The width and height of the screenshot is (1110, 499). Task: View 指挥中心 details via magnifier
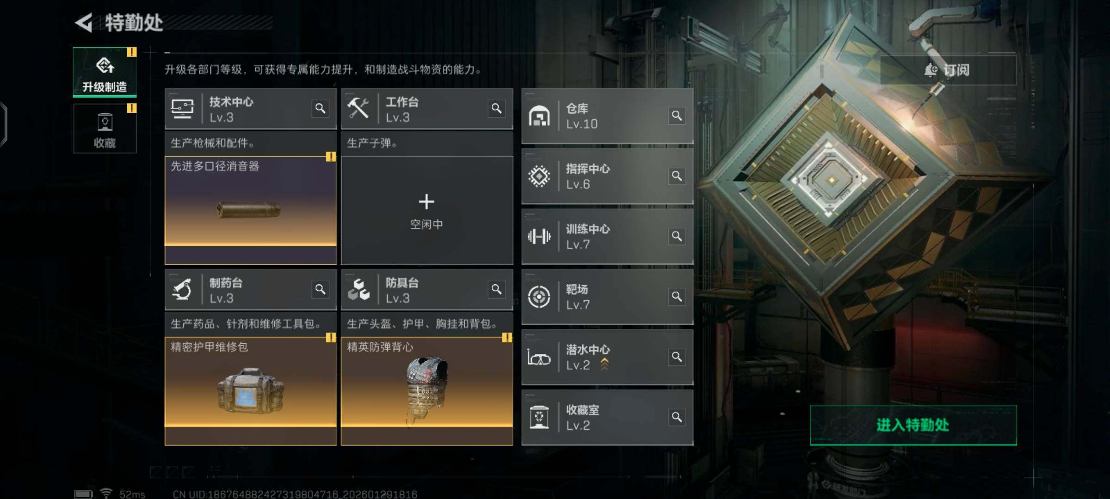coord(677,176)
